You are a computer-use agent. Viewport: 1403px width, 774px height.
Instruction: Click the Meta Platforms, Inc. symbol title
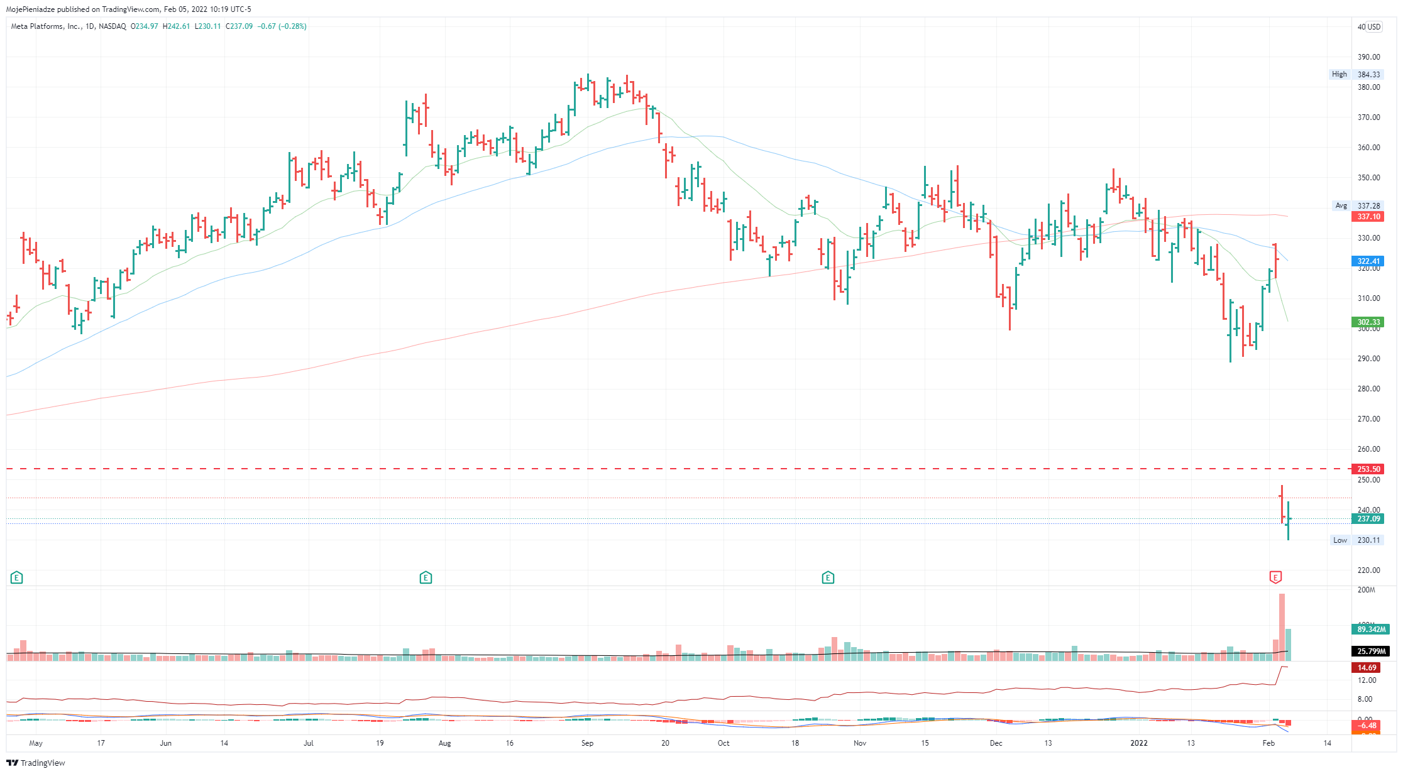click(46, 26)
